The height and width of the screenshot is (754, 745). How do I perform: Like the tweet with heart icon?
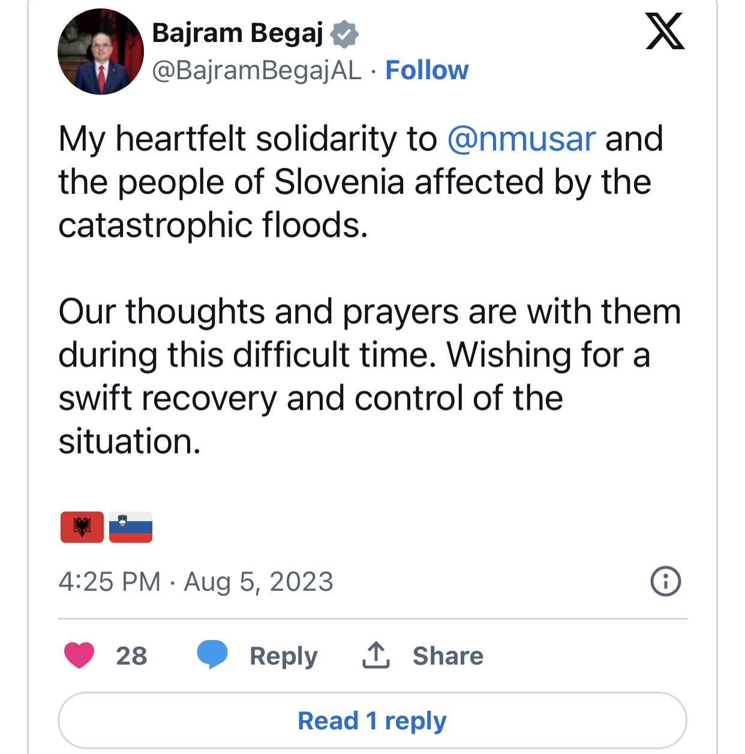(79, 655)
